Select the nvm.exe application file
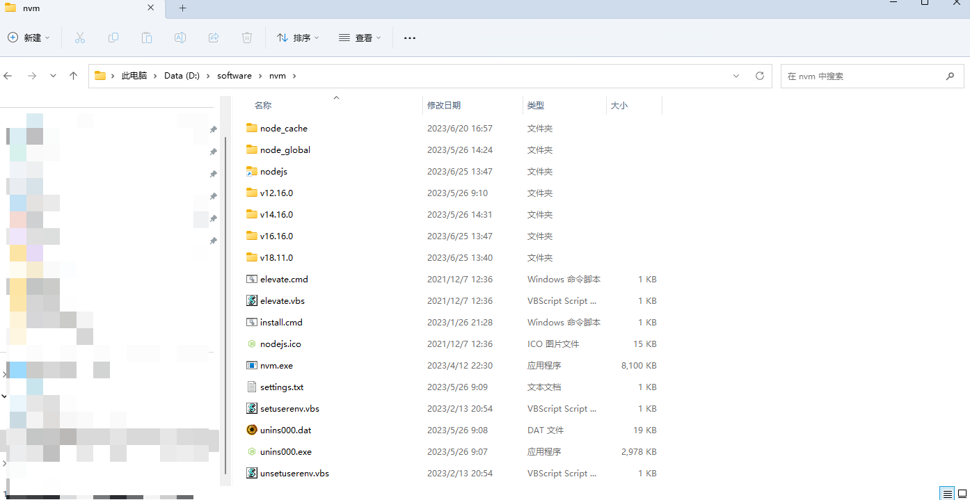 pyautogui.click(x=276, y=365)
